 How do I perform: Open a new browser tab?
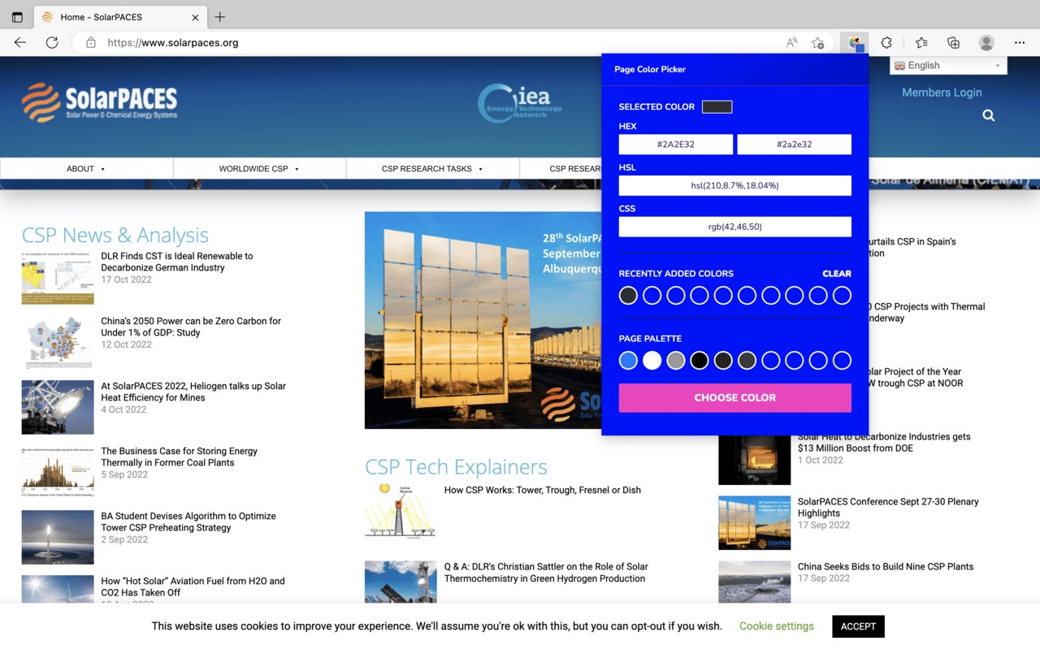click(219, 17)
